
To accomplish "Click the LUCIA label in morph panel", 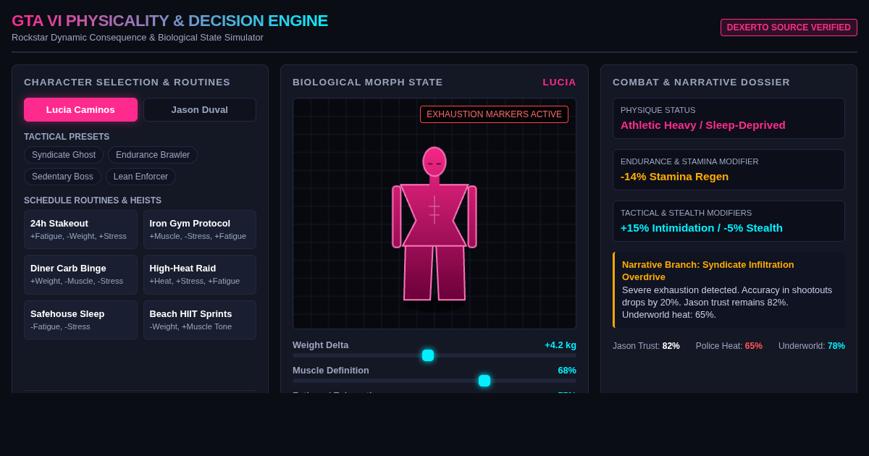I will pyautogui.click(x=560, y=83).
